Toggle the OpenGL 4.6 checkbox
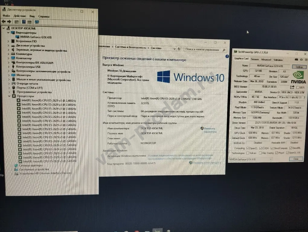 click(x=287, y=153)
